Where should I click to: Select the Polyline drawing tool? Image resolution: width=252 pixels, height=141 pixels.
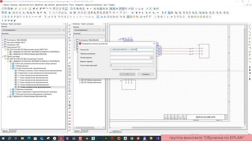pyautogui.click(x=69, y=66)
